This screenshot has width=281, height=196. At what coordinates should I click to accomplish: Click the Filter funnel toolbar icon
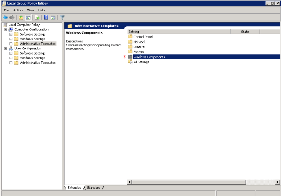62,17
